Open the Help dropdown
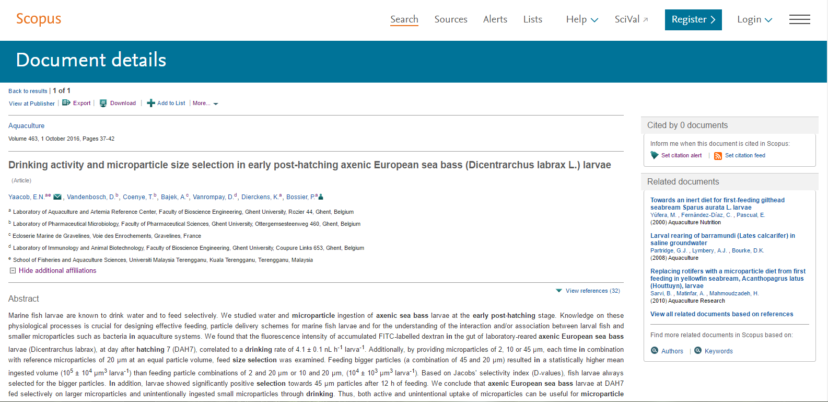 click(582, 19)
